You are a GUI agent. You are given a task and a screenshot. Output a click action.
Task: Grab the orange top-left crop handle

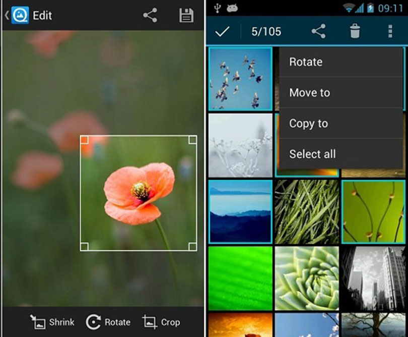point(84,140)
